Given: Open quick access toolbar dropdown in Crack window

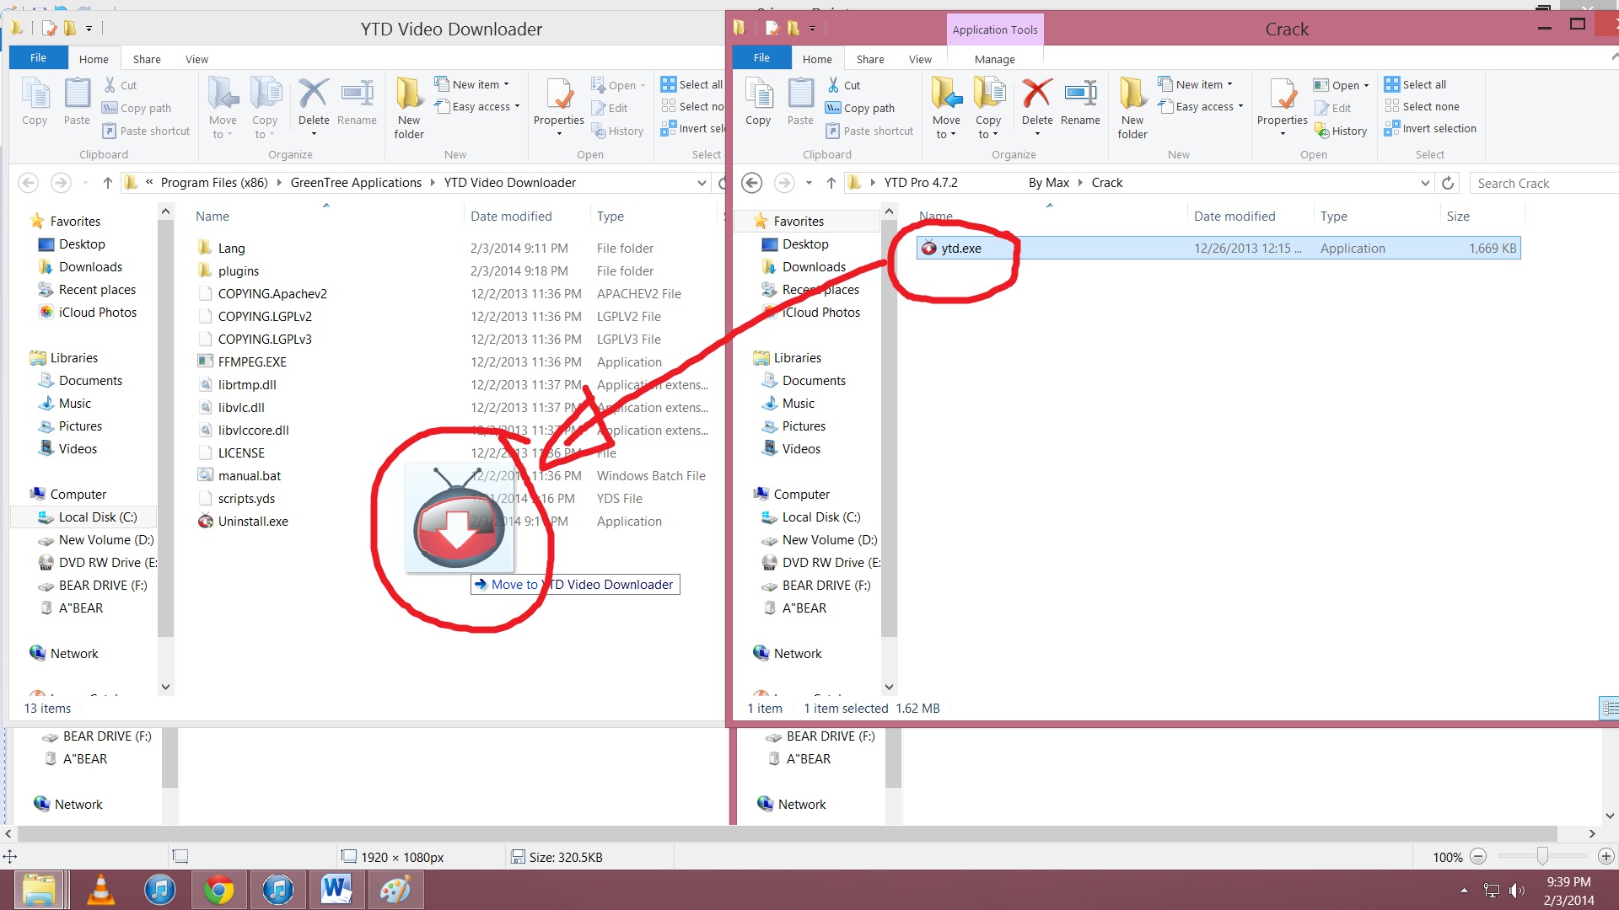Looking at the screenshot, I should pos(813,29).
